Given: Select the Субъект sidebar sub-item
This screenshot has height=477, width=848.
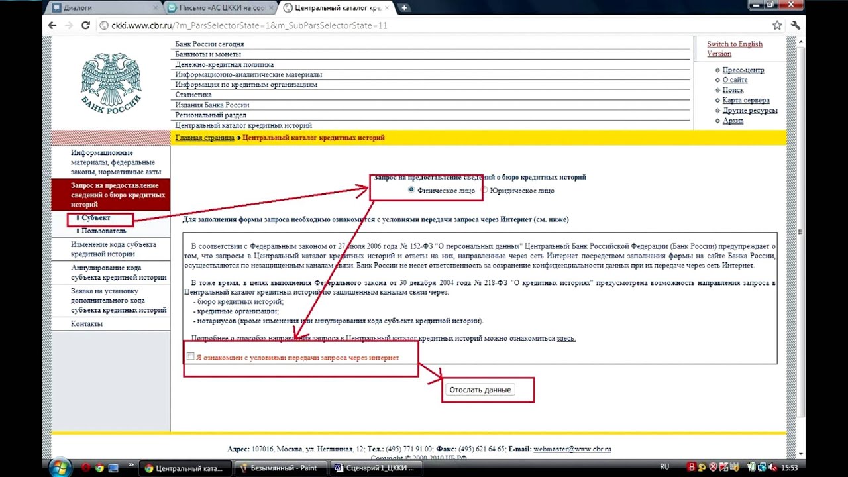Looking at the screenshot, I should tap(96, 218).
